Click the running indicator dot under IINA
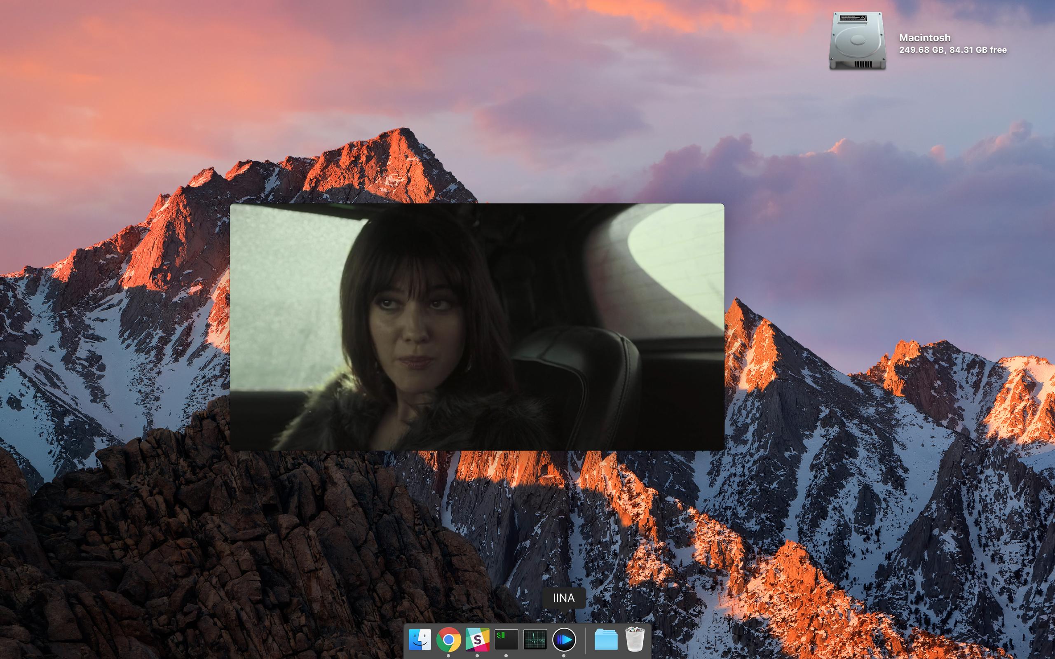 [x=564, y=656]
